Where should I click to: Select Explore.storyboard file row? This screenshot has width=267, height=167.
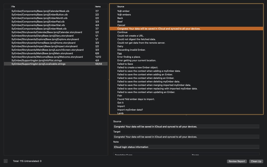tap(56, 39)
